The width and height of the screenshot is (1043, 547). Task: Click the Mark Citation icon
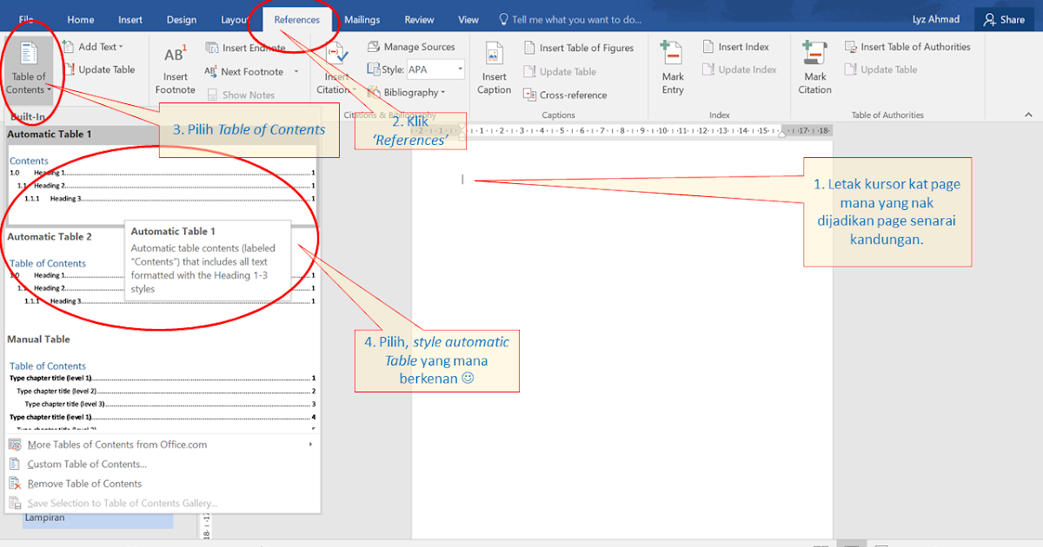click(x=814, y=54)
